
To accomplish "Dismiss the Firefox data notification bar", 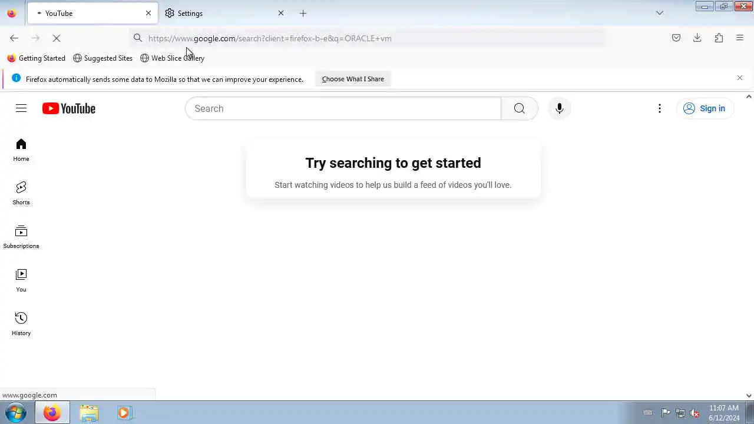I will (x=740, y=78).
